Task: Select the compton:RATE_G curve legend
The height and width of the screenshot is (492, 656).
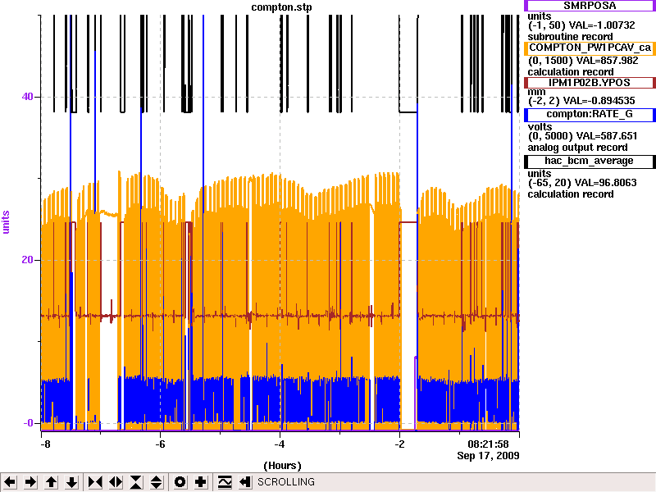Action: [590, 115]
